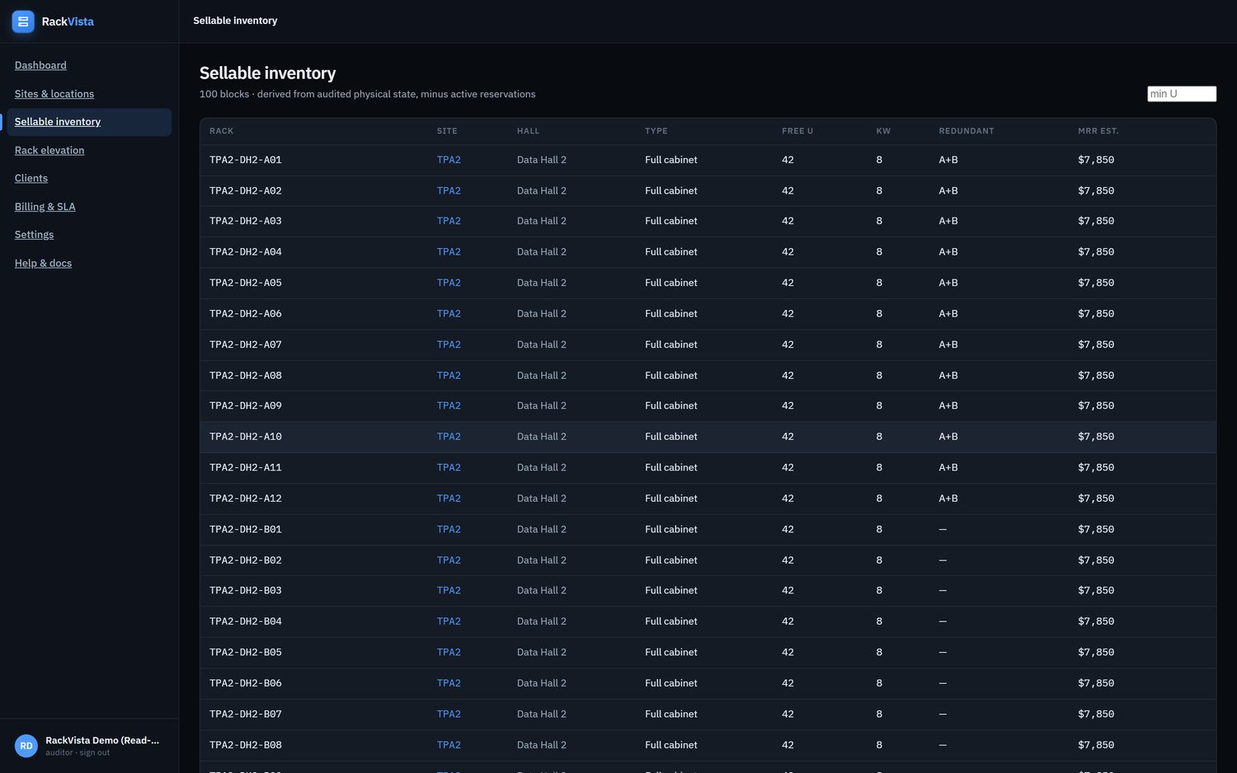The height and width of the screenshot is (773, 1237).
Task: Open Settings from sidebar
Action: pyautogui.click(x=34, y=235)
